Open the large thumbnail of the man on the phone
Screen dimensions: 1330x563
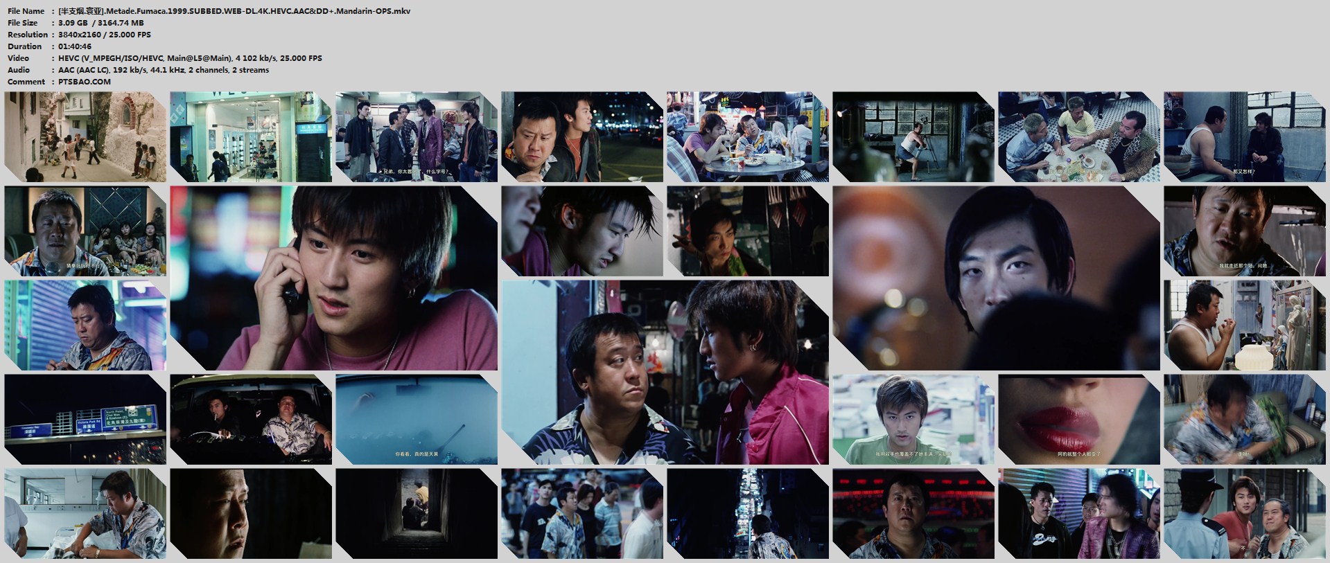click(x=333, y=278)
